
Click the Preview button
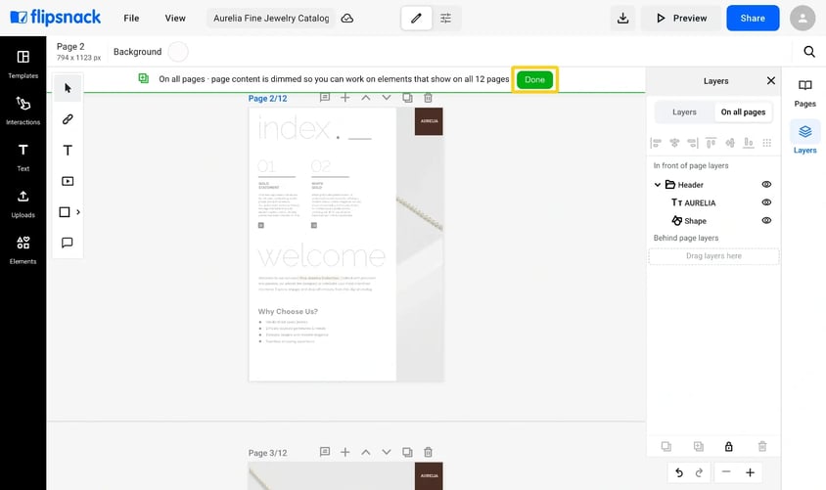pyautogui.click(x=681, y=19)
